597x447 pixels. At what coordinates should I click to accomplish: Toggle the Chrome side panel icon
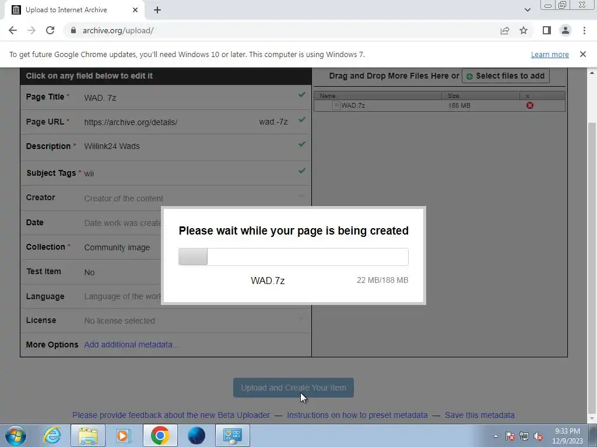547,30
